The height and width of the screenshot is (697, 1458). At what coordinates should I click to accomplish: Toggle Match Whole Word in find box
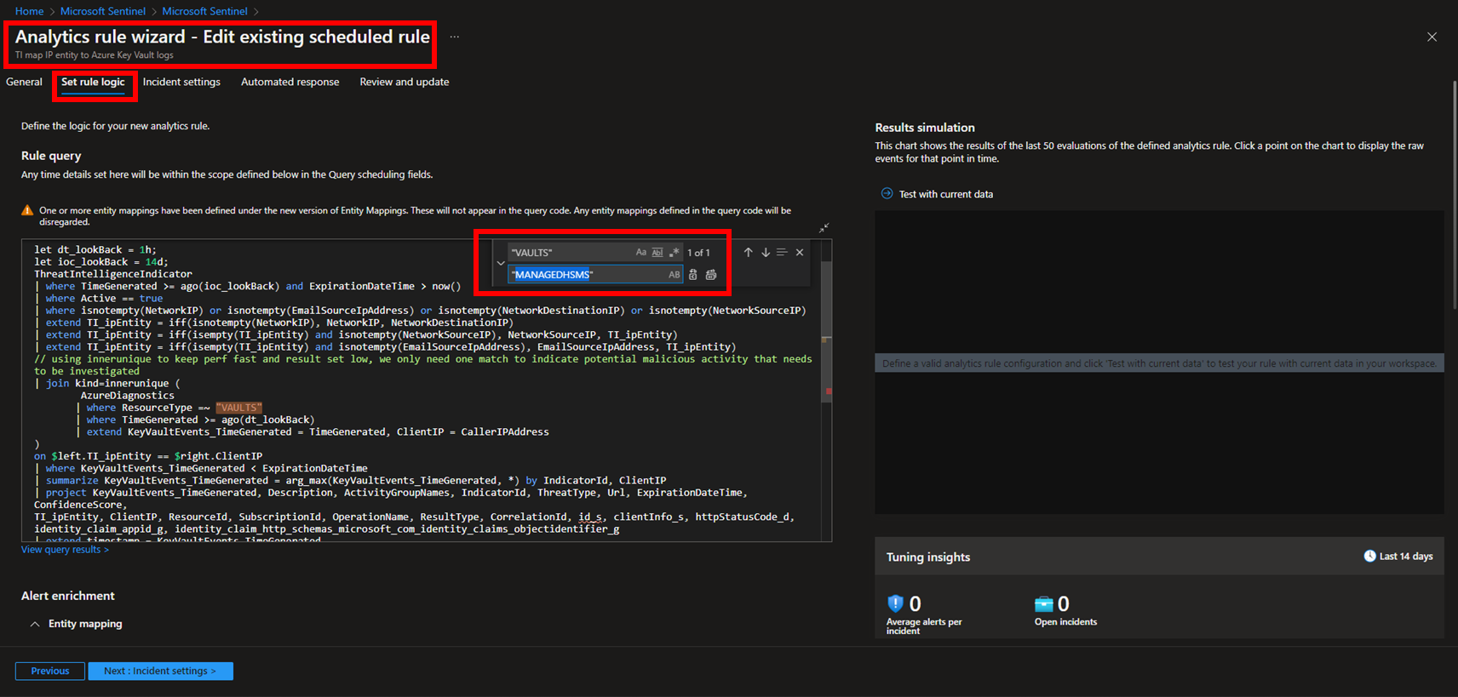pos(657,253)
